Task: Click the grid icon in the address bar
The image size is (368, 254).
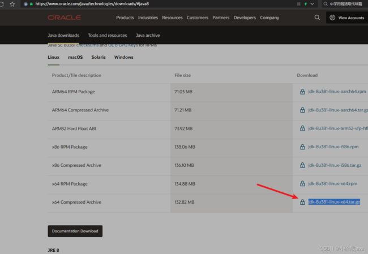Action: click(298, 4)
